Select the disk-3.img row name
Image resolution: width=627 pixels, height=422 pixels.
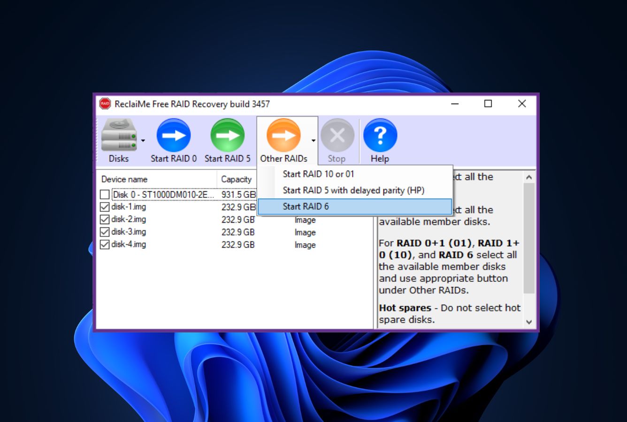129,232
